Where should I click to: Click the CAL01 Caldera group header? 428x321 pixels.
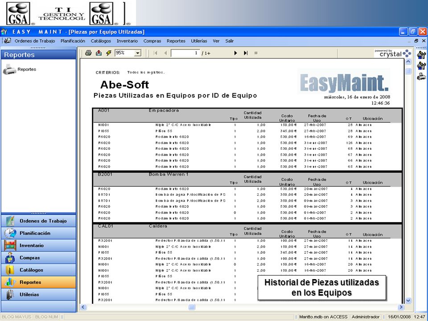(247, 231)
